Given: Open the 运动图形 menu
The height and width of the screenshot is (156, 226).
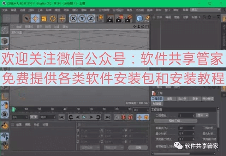Looking at the screenshot, I should pos(118,10).
